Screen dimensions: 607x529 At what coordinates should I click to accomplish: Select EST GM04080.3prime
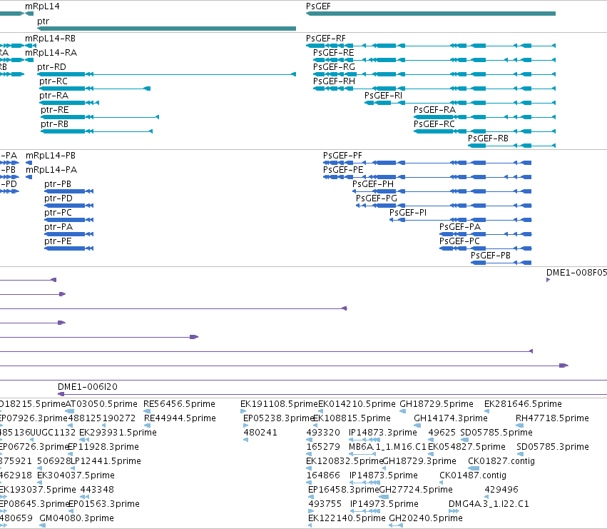pyautogui.click(x=43, y=525)
